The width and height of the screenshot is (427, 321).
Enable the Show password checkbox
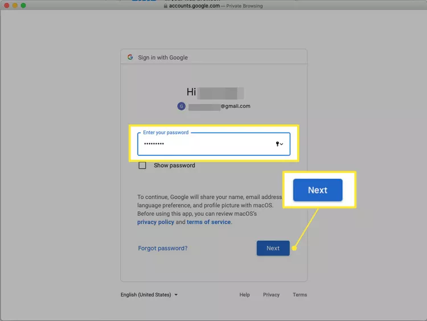coord(142,165)
